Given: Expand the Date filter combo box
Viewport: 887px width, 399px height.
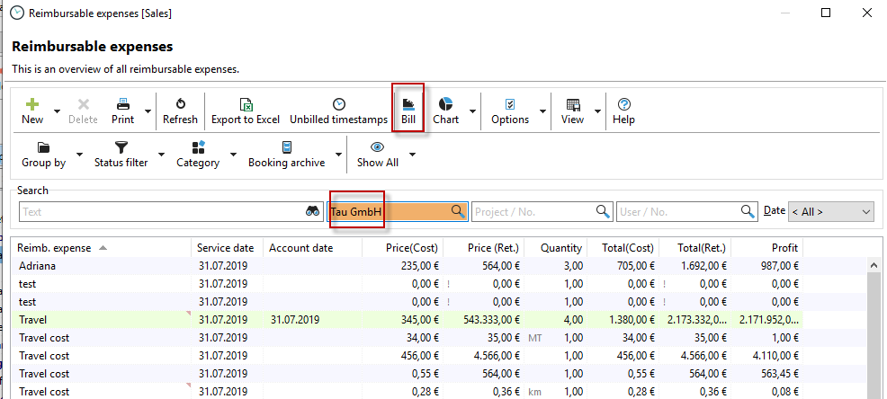Looking at the screenshot, I should (x=865, y=211).
